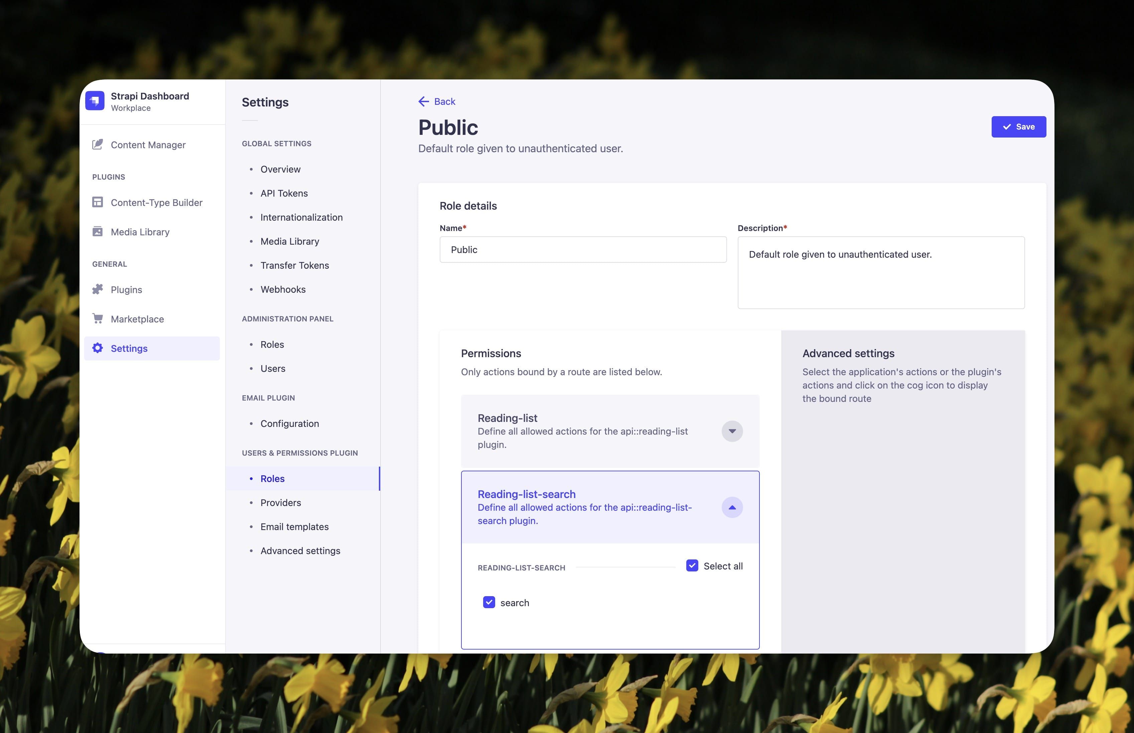Click the Settings gear icon
1134x733 pixels.
[x=98, y=348]
